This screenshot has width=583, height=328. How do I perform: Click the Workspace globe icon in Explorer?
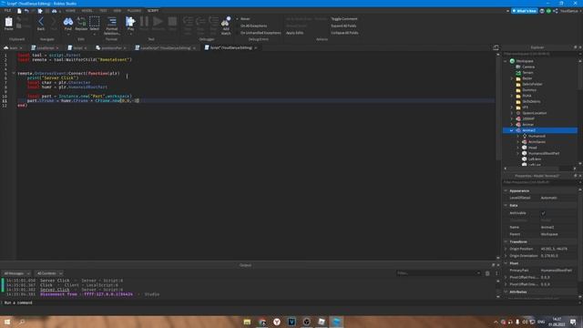[x=512, y=61]
